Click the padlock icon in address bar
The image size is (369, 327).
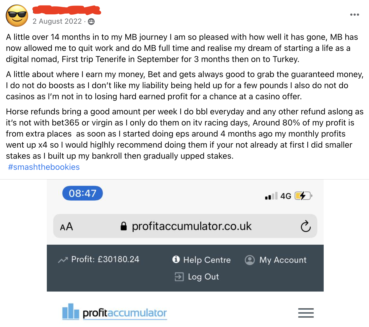coord(123,226)
